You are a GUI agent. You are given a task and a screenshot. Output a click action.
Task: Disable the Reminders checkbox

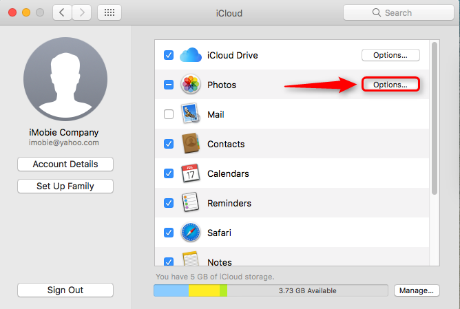(x=169, y=203)
